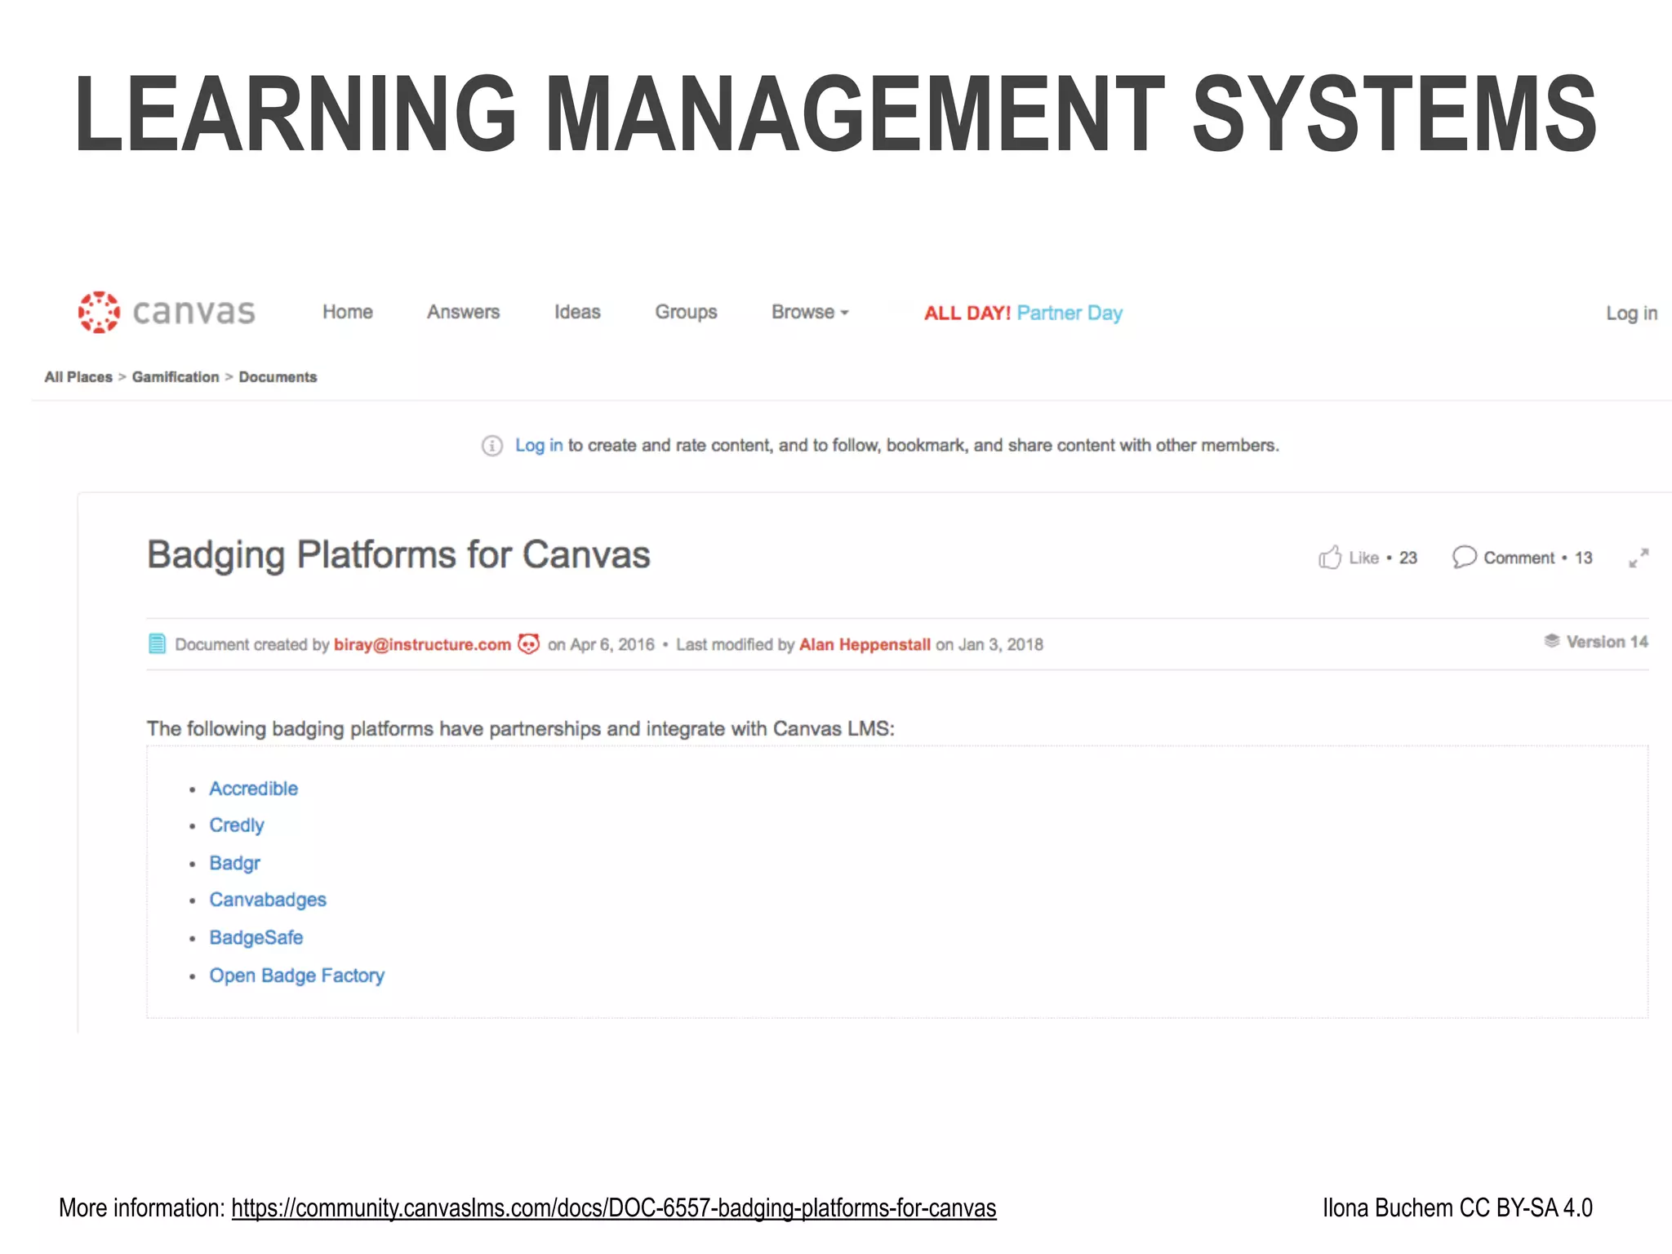This screenshot has height=1254, width=1672.
Task: Open the Badgr link
Action: [x=234, y=863]
